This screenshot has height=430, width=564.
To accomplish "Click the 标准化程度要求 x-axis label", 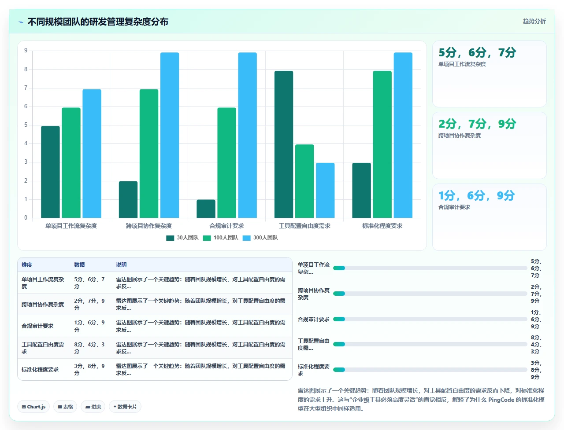I will click(382, 226).
